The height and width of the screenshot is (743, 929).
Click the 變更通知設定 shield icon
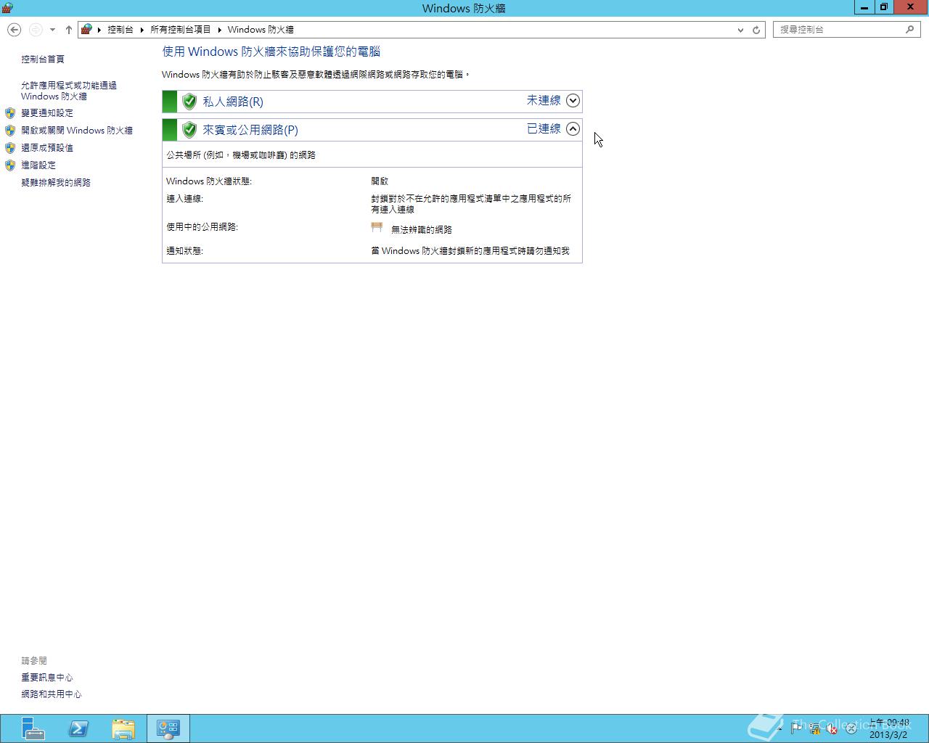coord(10,113)
